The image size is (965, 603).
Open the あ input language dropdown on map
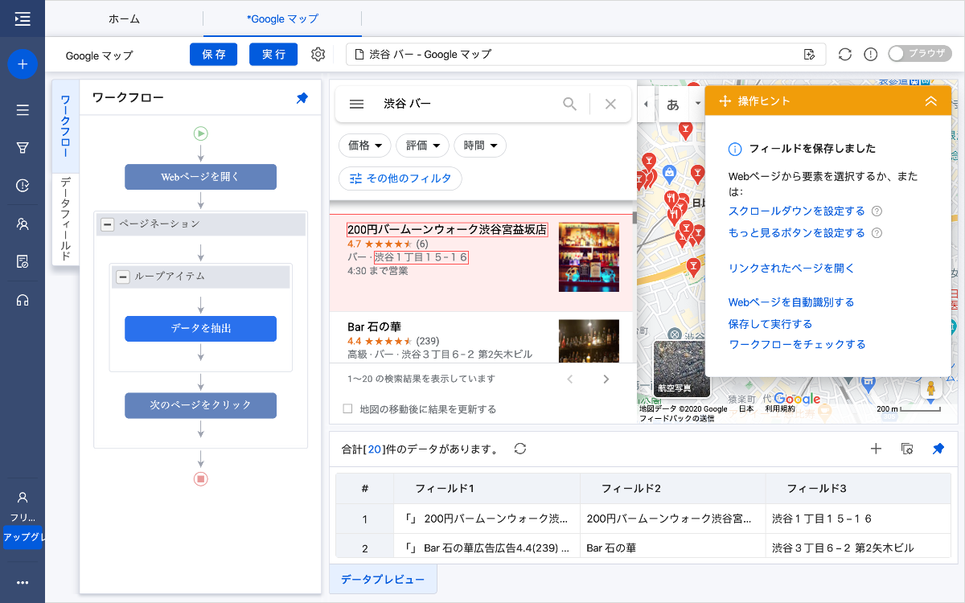pyautogui.click(x=681, y=105)
